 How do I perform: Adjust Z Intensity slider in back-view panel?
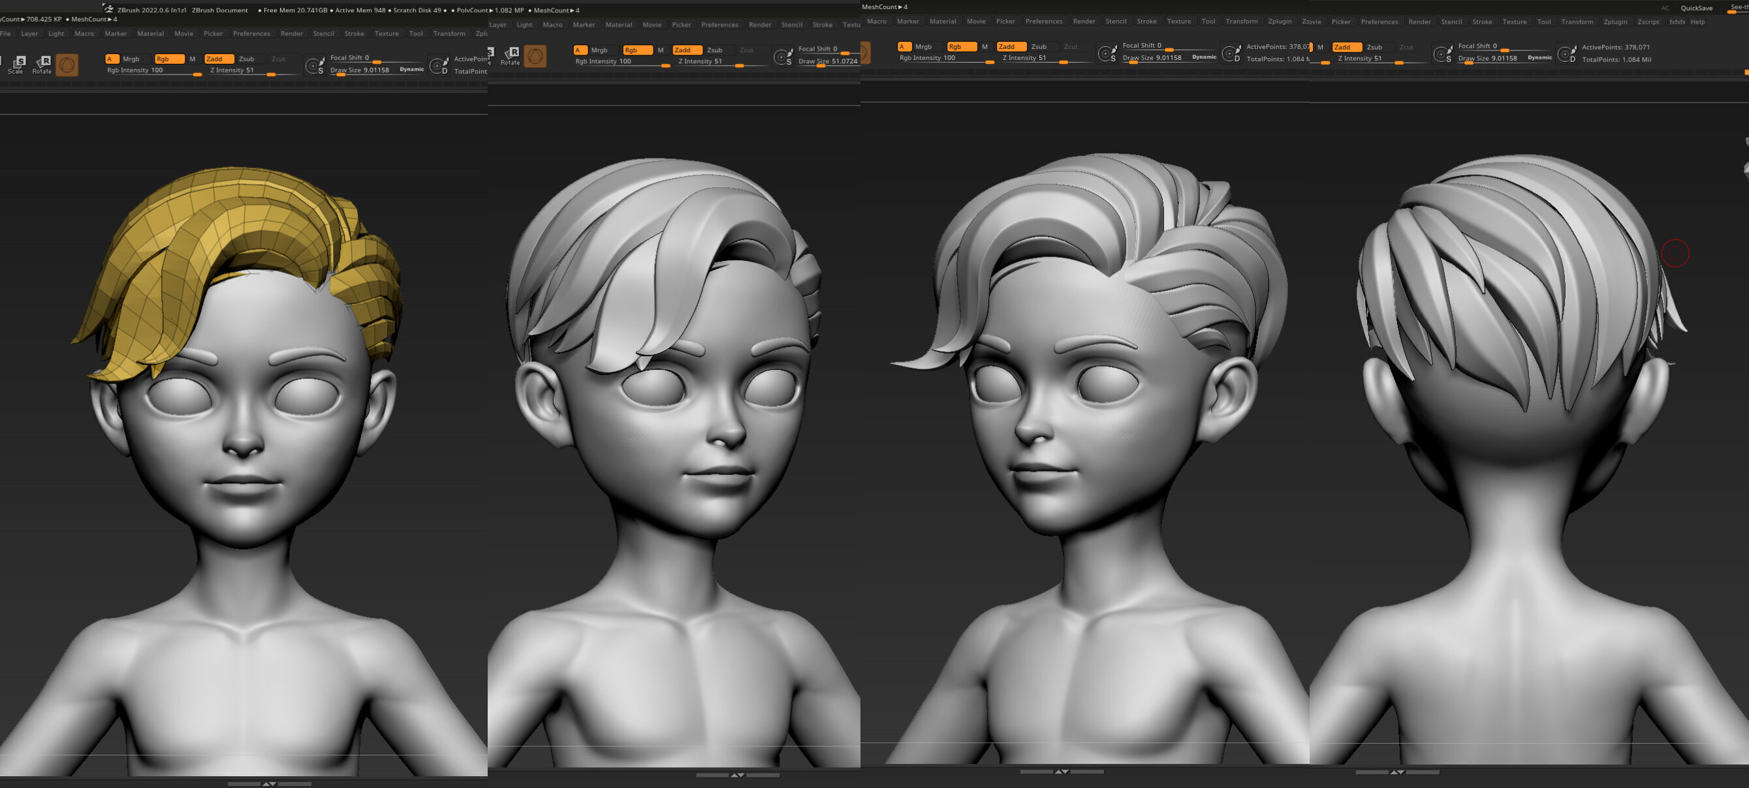1381,59
